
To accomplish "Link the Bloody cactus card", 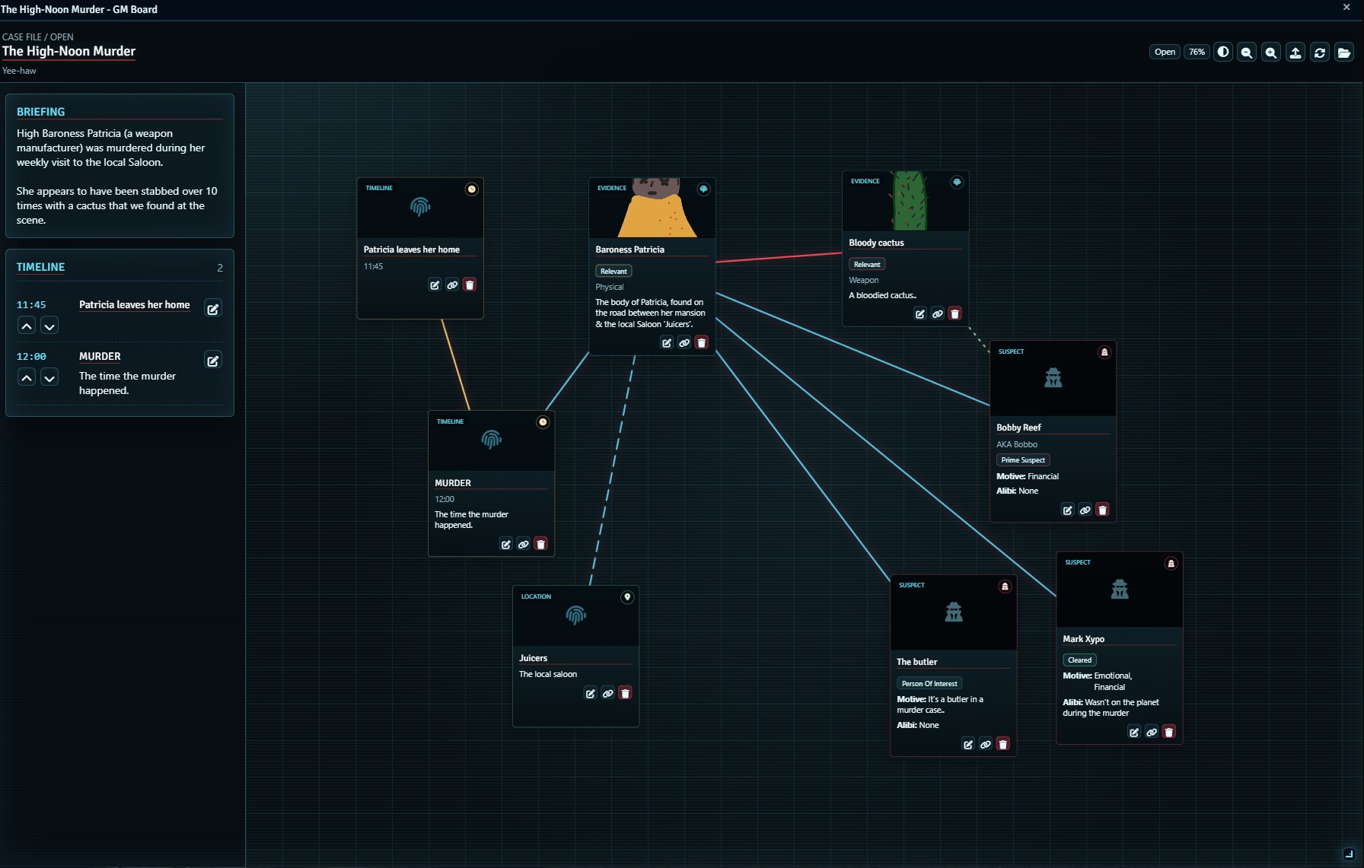I will coord(938,313).
